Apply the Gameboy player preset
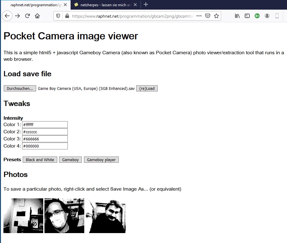The width and height of the screenshot is (287, 243). 101,160
